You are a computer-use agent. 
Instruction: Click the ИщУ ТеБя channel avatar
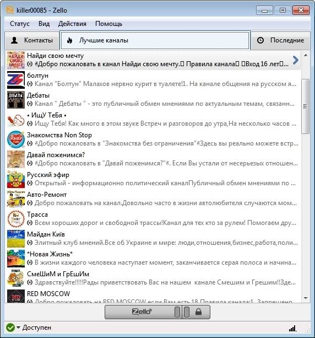tap(16, 120)
